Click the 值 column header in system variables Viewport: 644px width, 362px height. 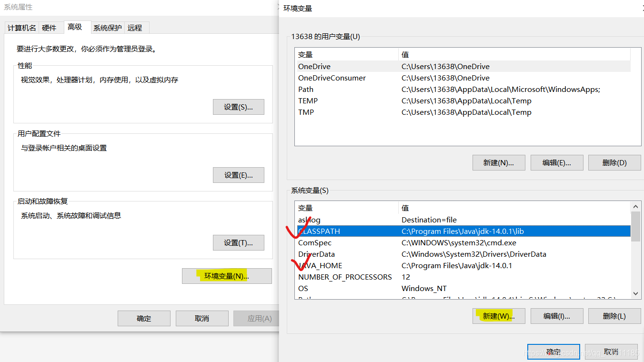[x=514, y=208]
